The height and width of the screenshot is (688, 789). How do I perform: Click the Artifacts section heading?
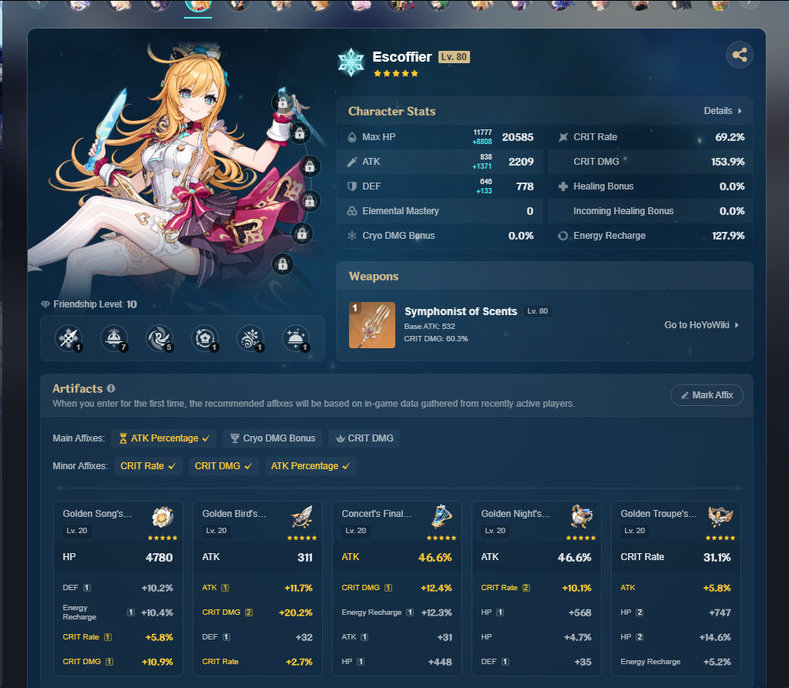click(x=78, y=388)
